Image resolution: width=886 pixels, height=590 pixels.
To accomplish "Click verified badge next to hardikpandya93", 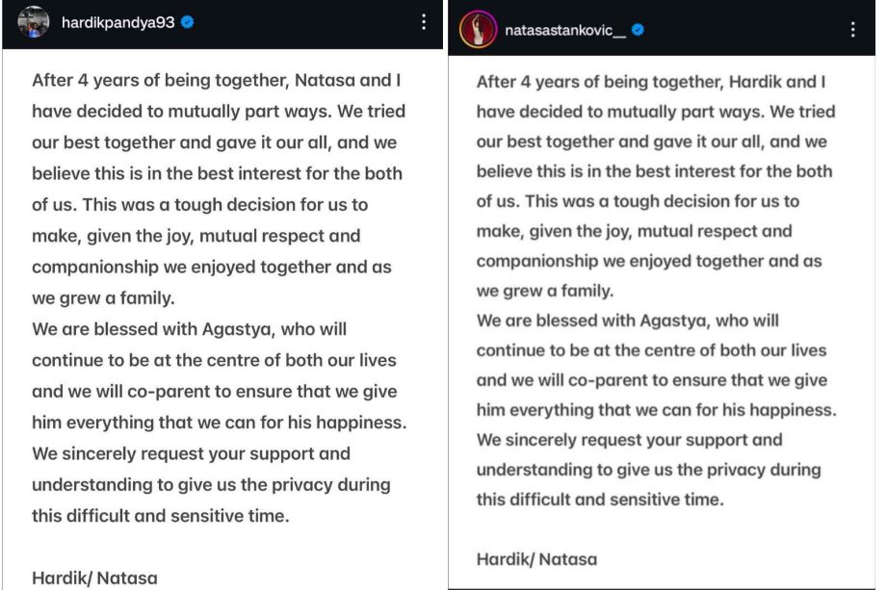I will pos(188,22).
